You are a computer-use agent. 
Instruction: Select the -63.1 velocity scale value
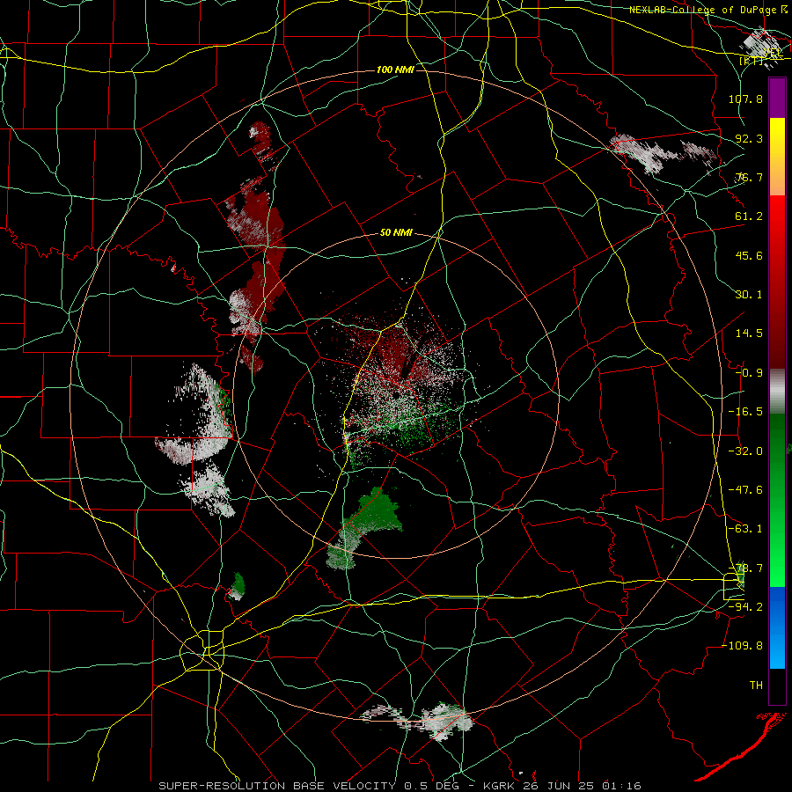coord(745,529)
